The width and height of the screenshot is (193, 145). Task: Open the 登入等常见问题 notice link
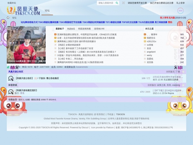click(x=167, y=18)
